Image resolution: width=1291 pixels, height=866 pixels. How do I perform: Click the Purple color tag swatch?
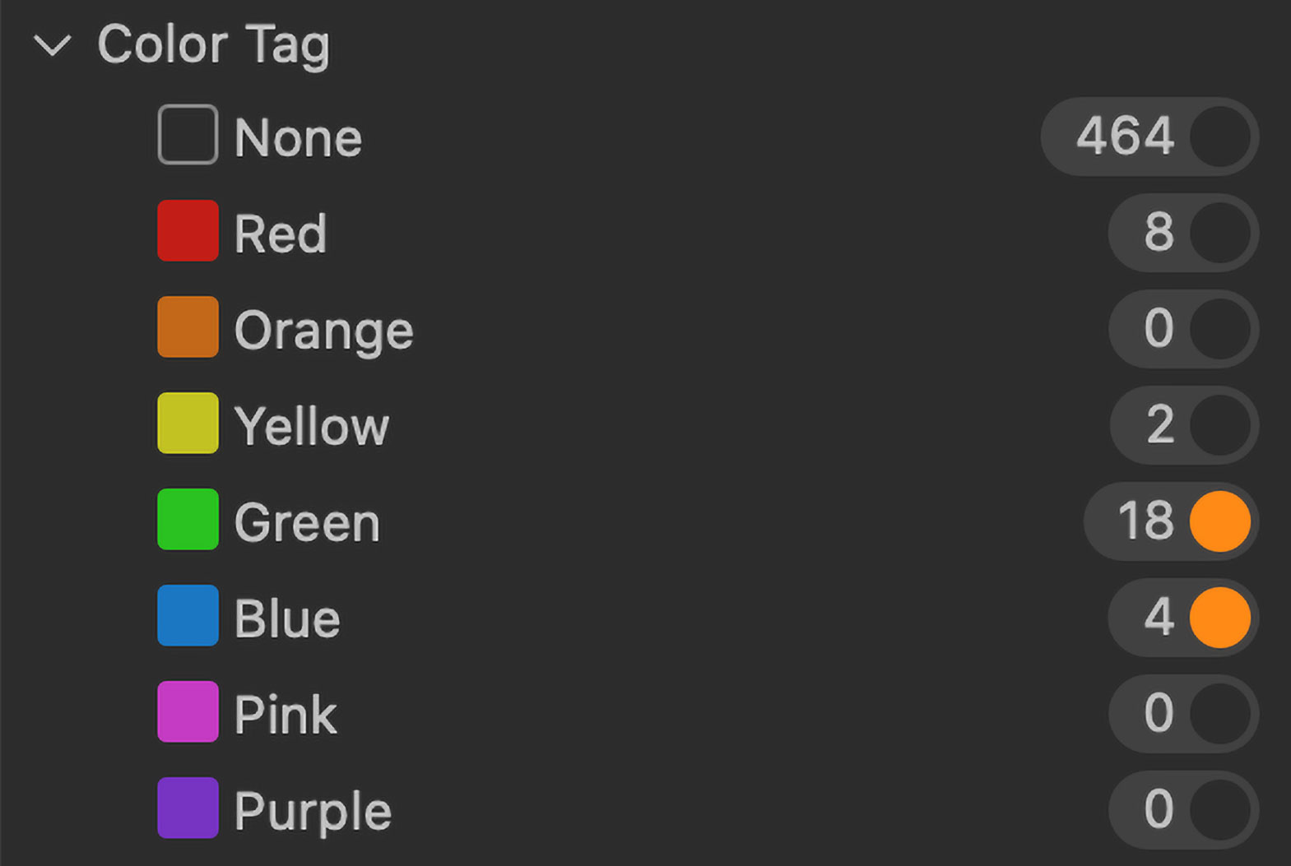[x=188, y=808]
